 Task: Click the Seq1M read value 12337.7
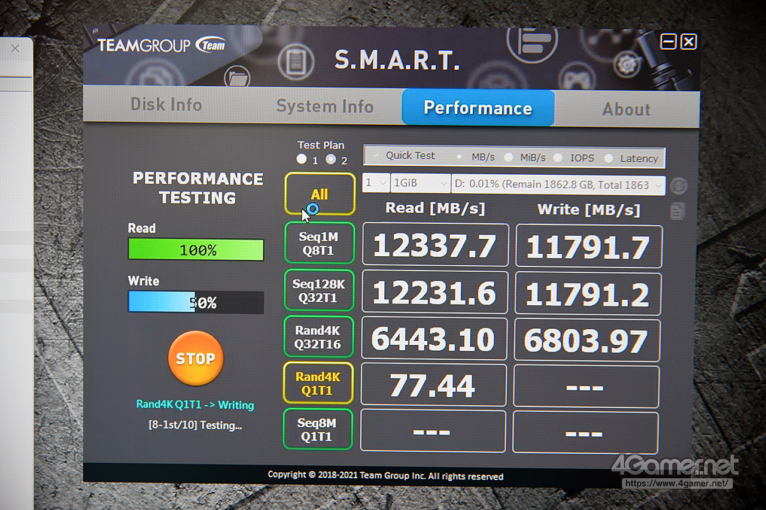(x=435, y=245)
